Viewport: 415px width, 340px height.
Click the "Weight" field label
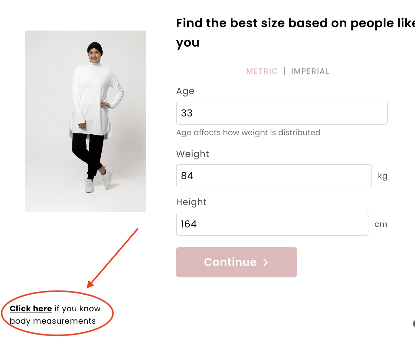tap(193, 154)
